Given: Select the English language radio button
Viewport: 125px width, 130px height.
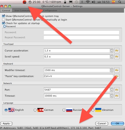Looking at the screenshot, I should pyautogui.click(x=6, y=110).
